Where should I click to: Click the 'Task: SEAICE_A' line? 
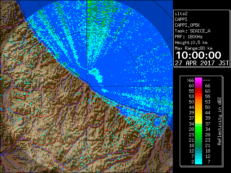[x=192, y=31]
